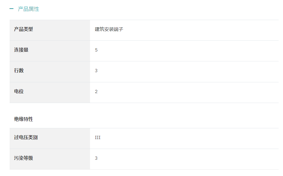This screenshot has height=176, width=283.
Task: Select the 行数 row label
Action: click(x=50, y=72)
